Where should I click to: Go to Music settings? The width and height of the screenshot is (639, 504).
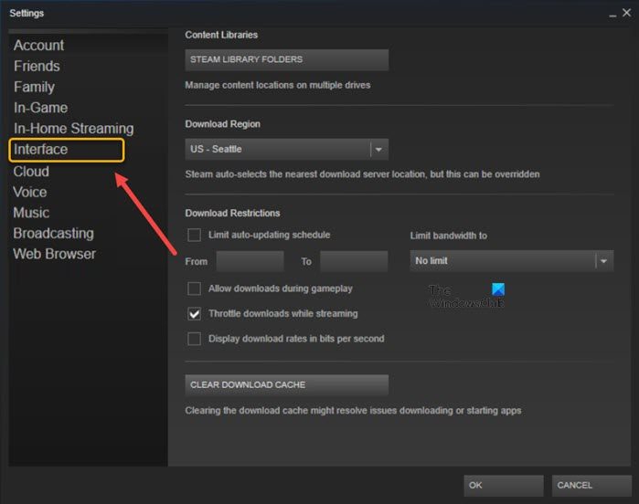tap(31, 213)
